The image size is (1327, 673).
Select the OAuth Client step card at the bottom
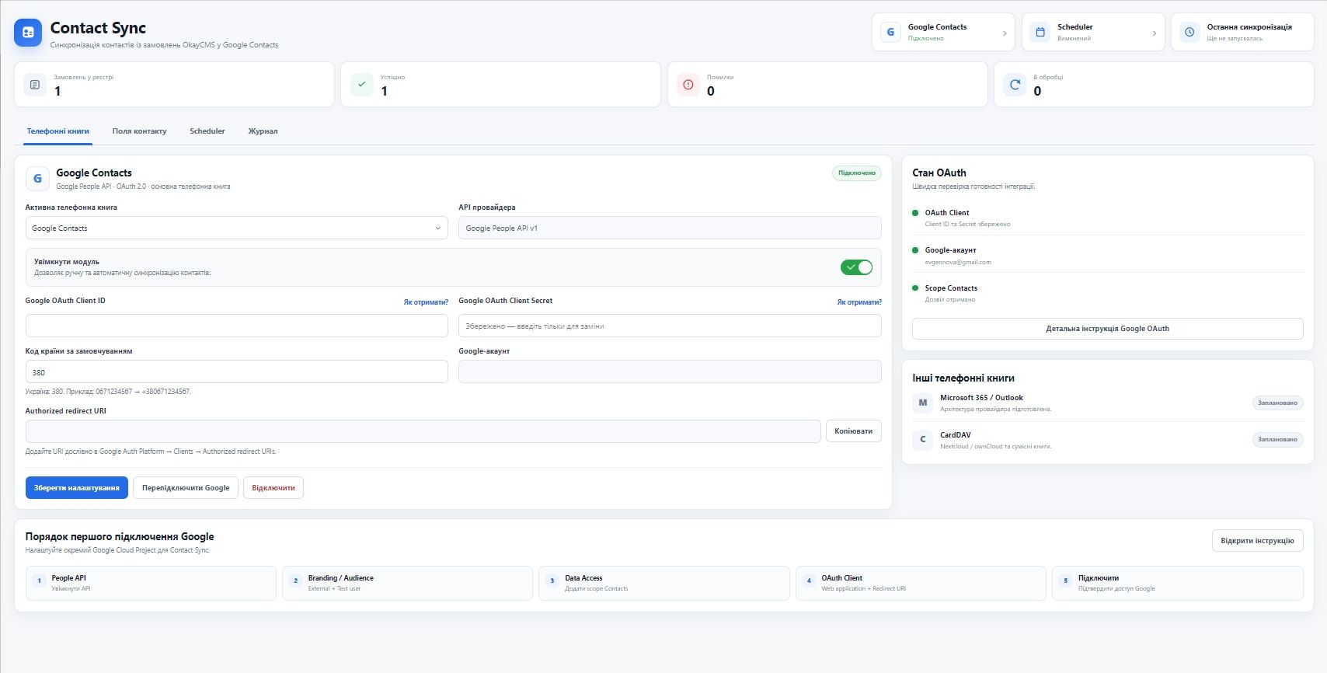921,583
